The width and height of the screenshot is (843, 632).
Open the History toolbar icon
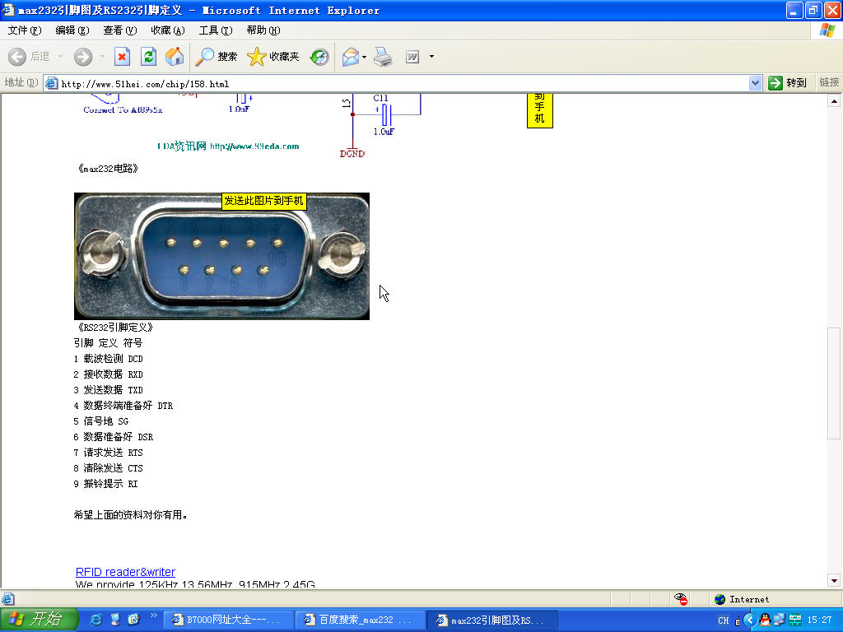click(319, 57)
